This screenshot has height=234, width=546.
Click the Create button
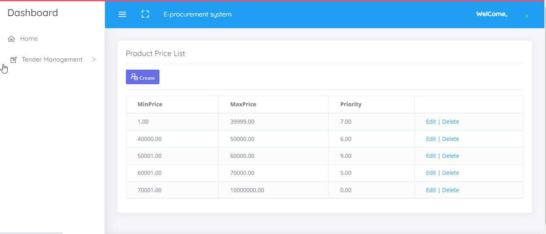142,77
